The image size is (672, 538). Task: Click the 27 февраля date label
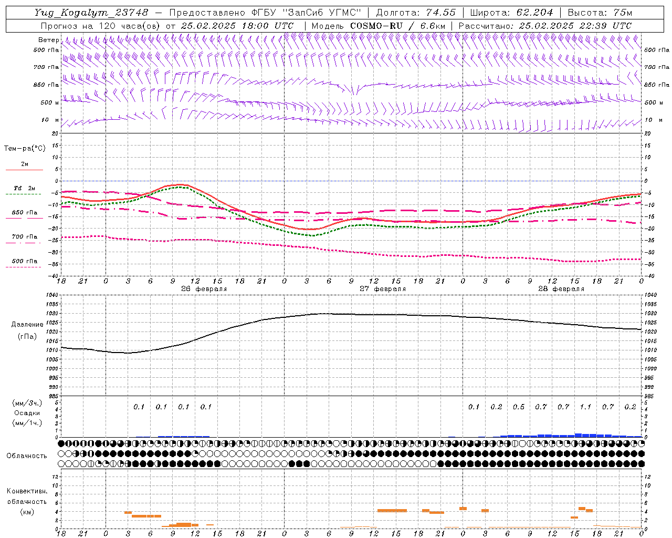[383, 289]
